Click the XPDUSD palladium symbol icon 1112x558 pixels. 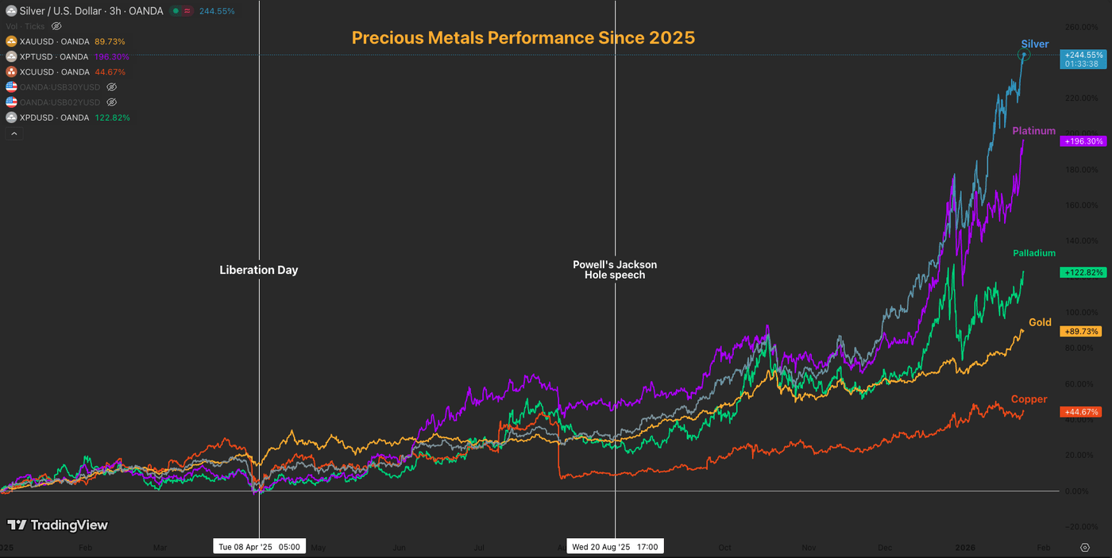(11, 117)
